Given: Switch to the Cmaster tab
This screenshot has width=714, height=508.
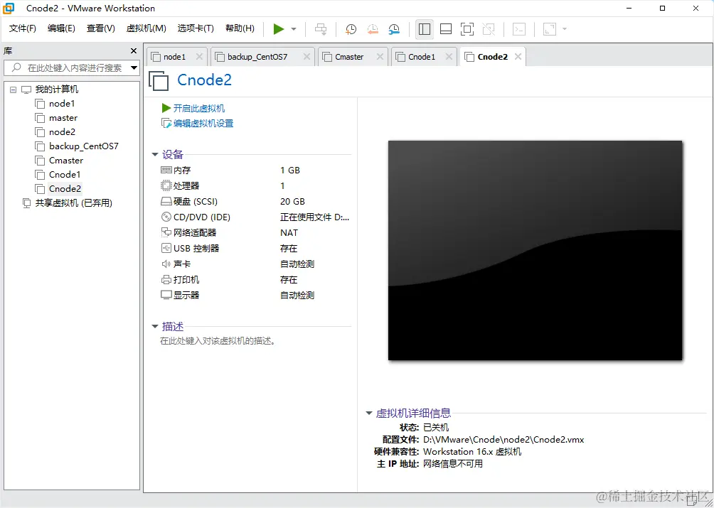Looking at the screenshot, I should [349, 57].
